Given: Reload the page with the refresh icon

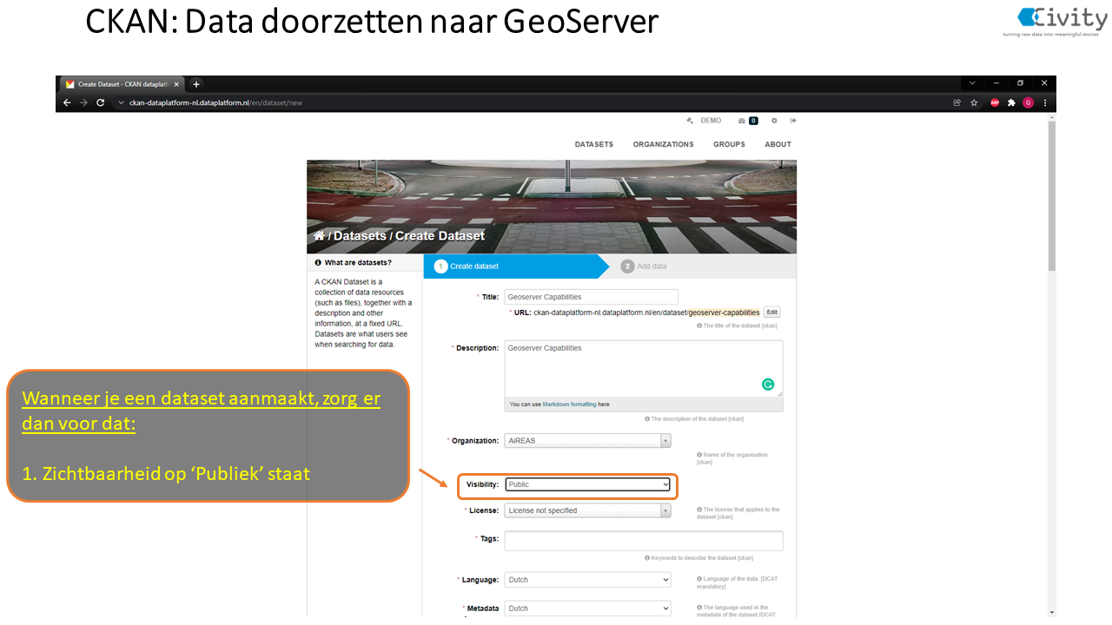Looking at the screenshot, I should pyautogui.click(x=101, y=102).
